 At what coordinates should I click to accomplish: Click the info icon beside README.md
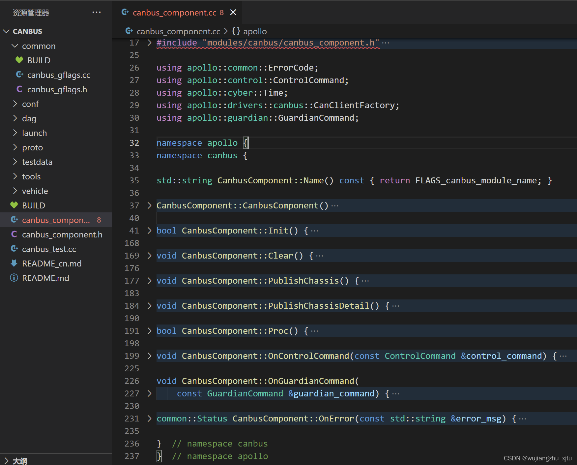[x=14, y=278]
